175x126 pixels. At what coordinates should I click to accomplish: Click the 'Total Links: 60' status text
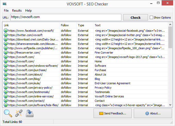[12, 122]
